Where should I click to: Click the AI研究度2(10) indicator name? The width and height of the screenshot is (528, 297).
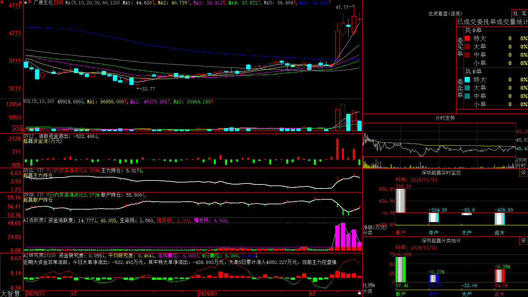coord(40,255)
